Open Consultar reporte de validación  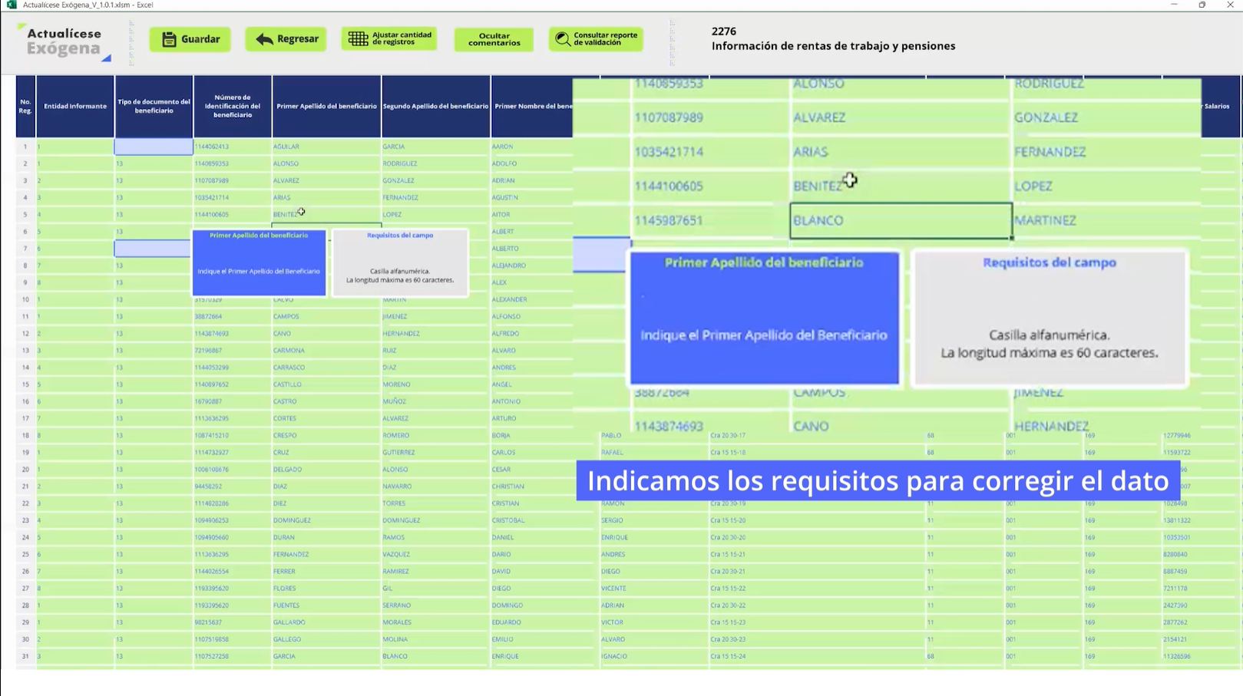point(596,39)
